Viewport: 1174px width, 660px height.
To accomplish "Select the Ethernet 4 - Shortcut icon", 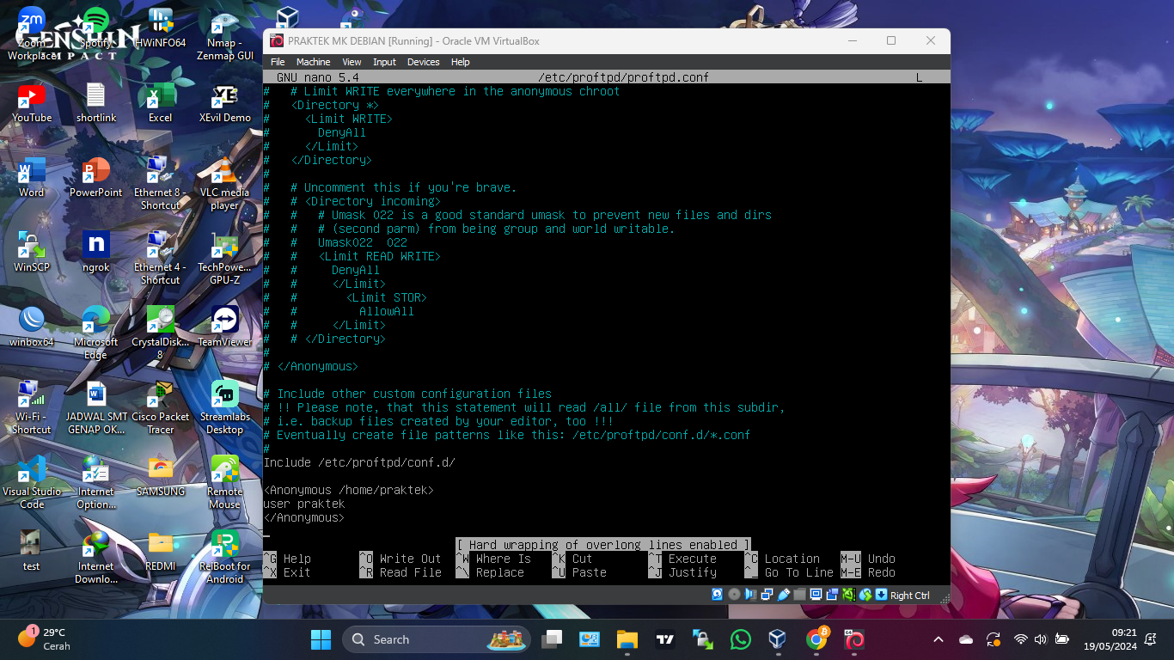I will pos(161,258).
